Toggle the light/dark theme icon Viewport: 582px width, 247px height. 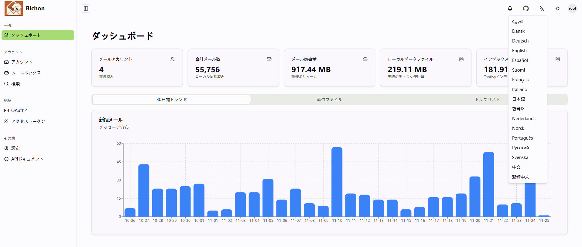[557, 8]
